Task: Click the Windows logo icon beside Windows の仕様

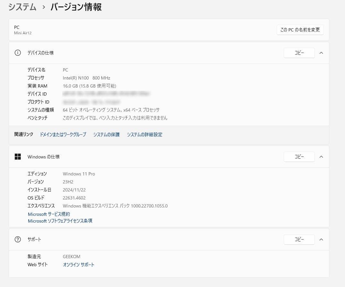Action: pyautogui.click(x=18, y=157)
